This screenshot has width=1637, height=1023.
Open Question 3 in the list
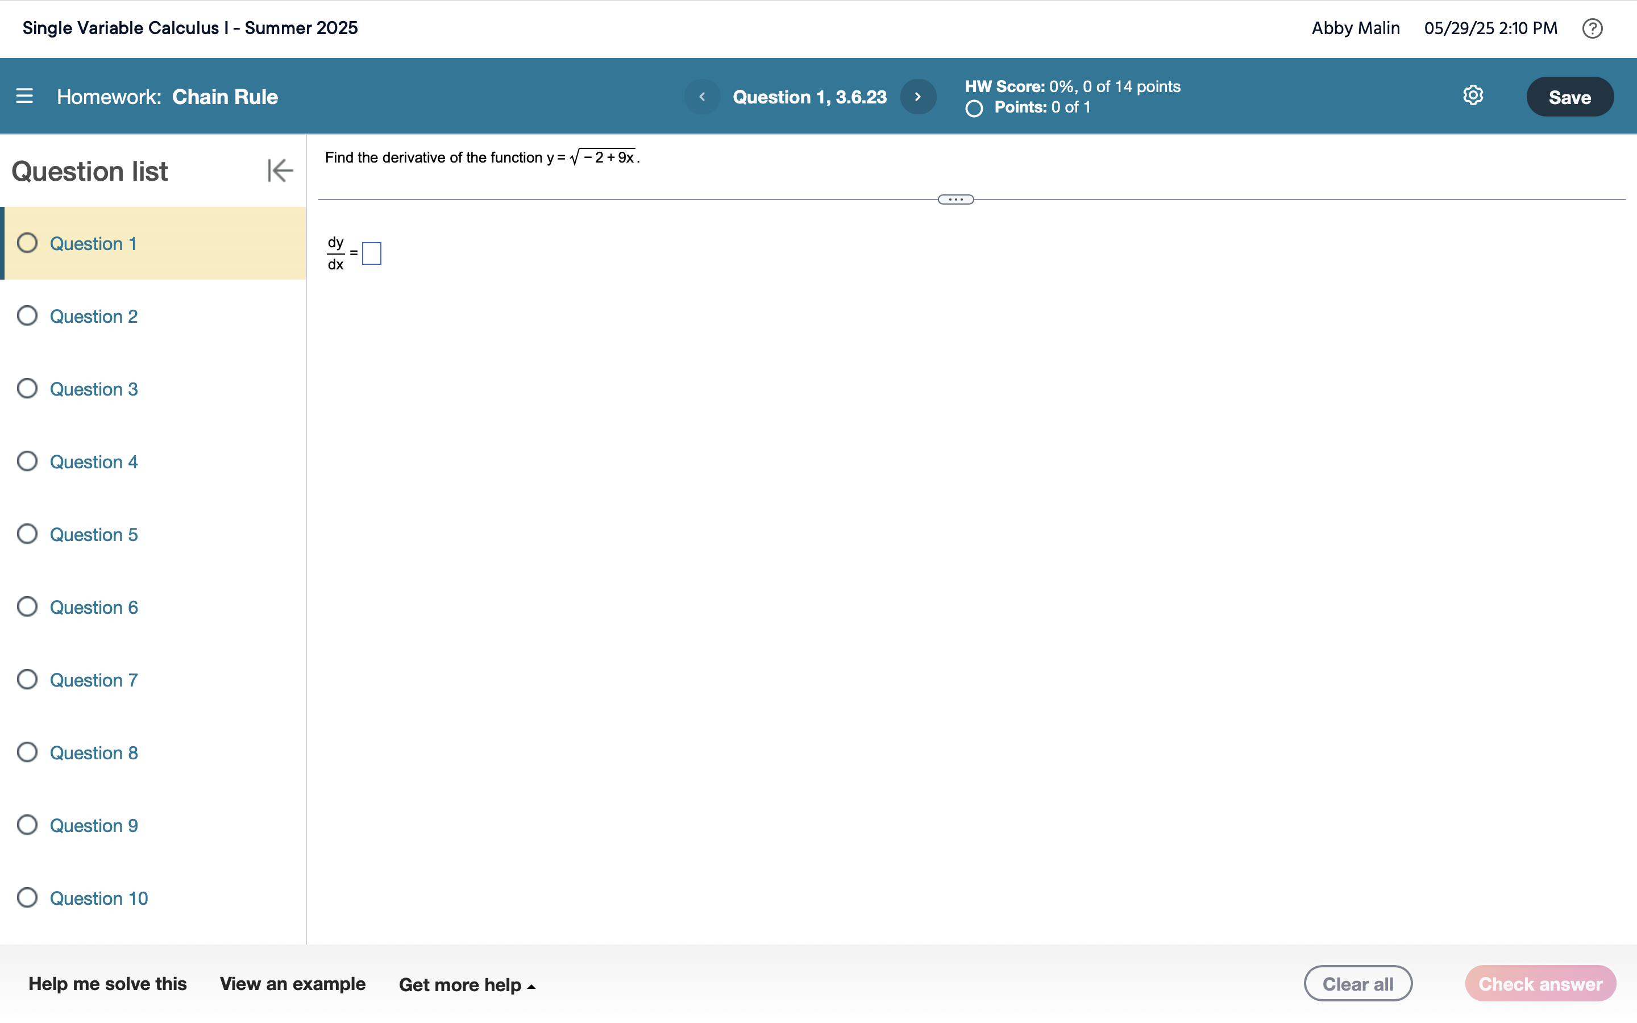click(x=93, y=389)
